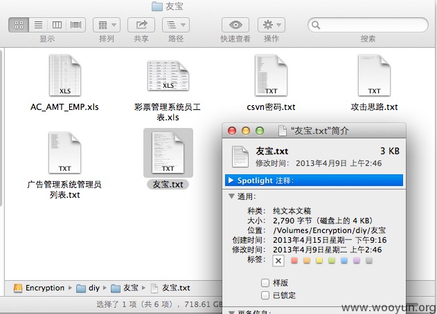Close the 友宝.txt info window
This screenshot has height=314, width=437.
click(232, 131)
